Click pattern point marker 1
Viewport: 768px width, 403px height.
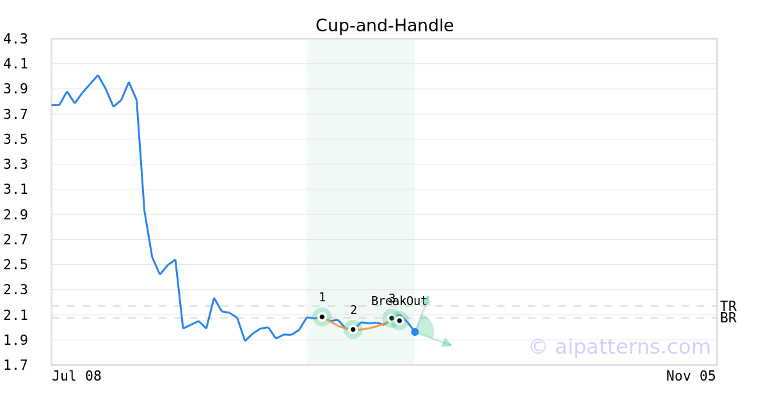coord(322,317)
